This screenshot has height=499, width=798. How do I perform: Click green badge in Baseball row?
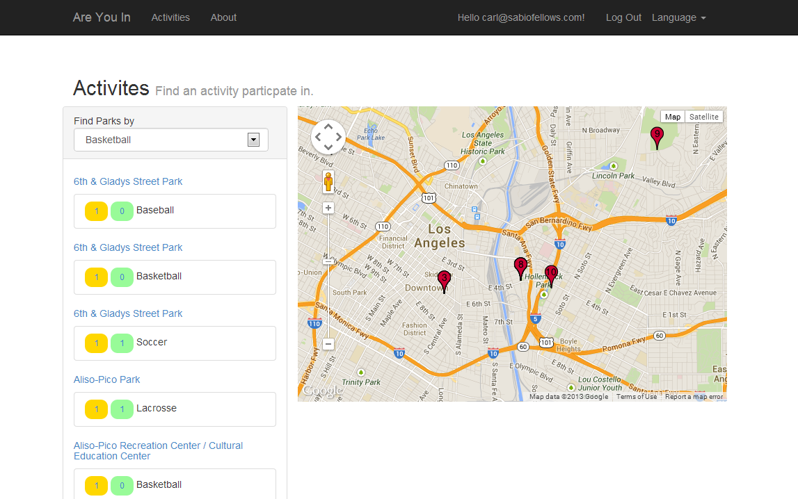122,211
